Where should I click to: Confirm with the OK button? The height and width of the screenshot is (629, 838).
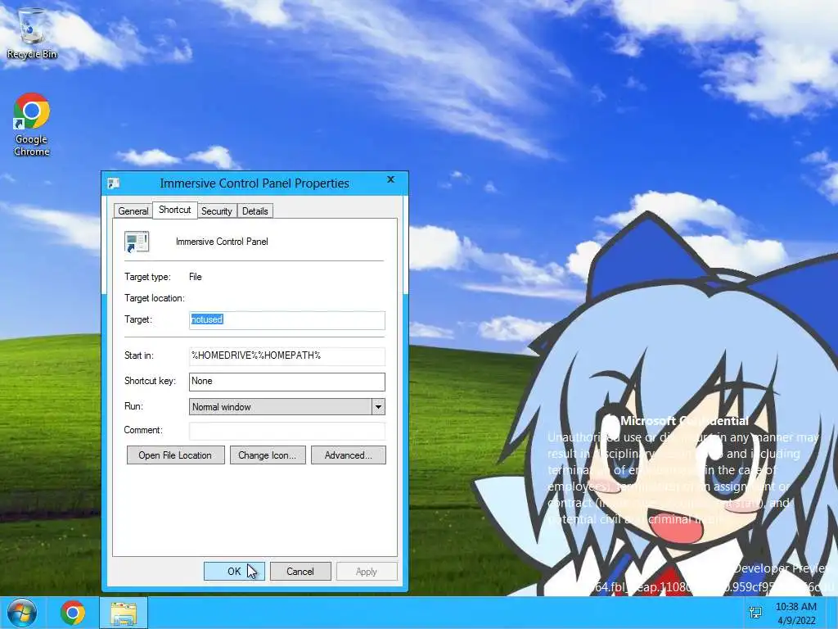click(234, 571)
